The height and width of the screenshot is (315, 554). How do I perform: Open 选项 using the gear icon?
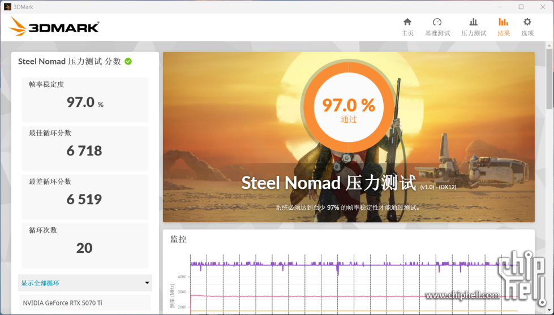pos(527,23)
